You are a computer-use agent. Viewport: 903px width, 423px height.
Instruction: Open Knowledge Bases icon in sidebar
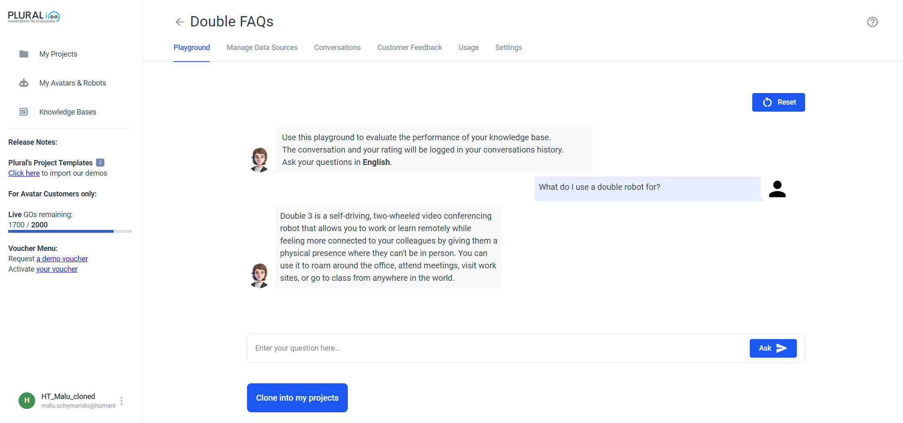pyautogui.click(x=24, y=112)
